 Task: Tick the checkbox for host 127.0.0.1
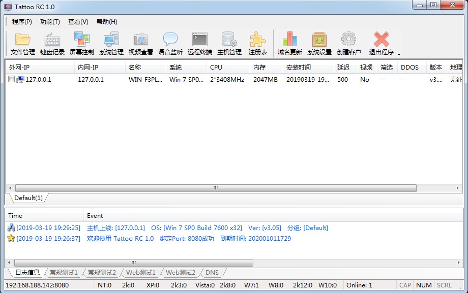pos(11,79)
